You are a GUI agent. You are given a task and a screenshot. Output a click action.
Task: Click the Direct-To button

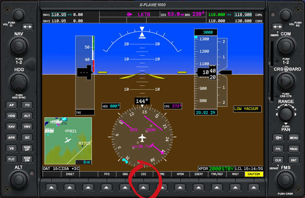click(x=278, y=138)
